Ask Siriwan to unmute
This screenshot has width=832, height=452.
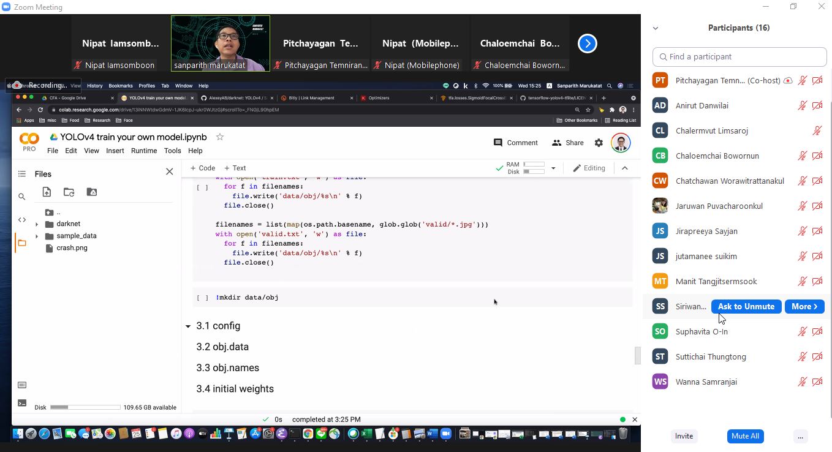(746, 306)
